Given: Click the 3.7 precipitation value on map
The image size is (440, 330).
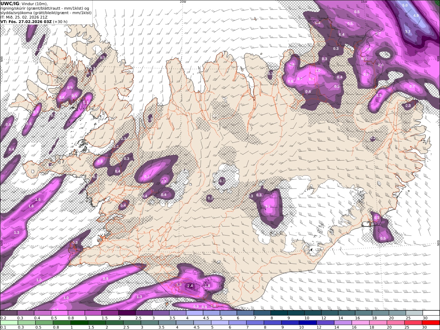Looking at the screenshot, I should click(408, 32).
